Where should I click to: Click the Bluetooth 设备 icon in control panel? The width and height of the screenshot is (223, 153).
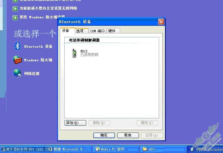coord(18,46)
